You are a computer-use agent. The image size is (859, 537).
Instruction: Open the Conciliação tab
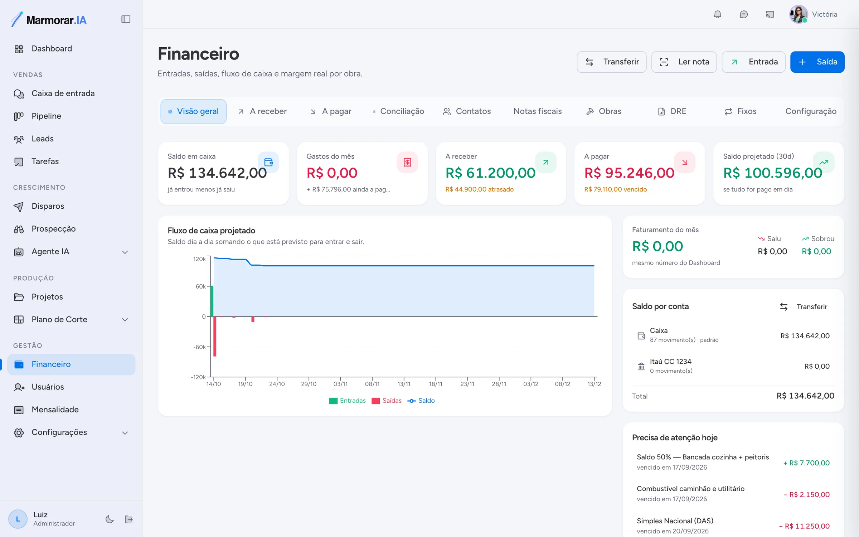398,111
